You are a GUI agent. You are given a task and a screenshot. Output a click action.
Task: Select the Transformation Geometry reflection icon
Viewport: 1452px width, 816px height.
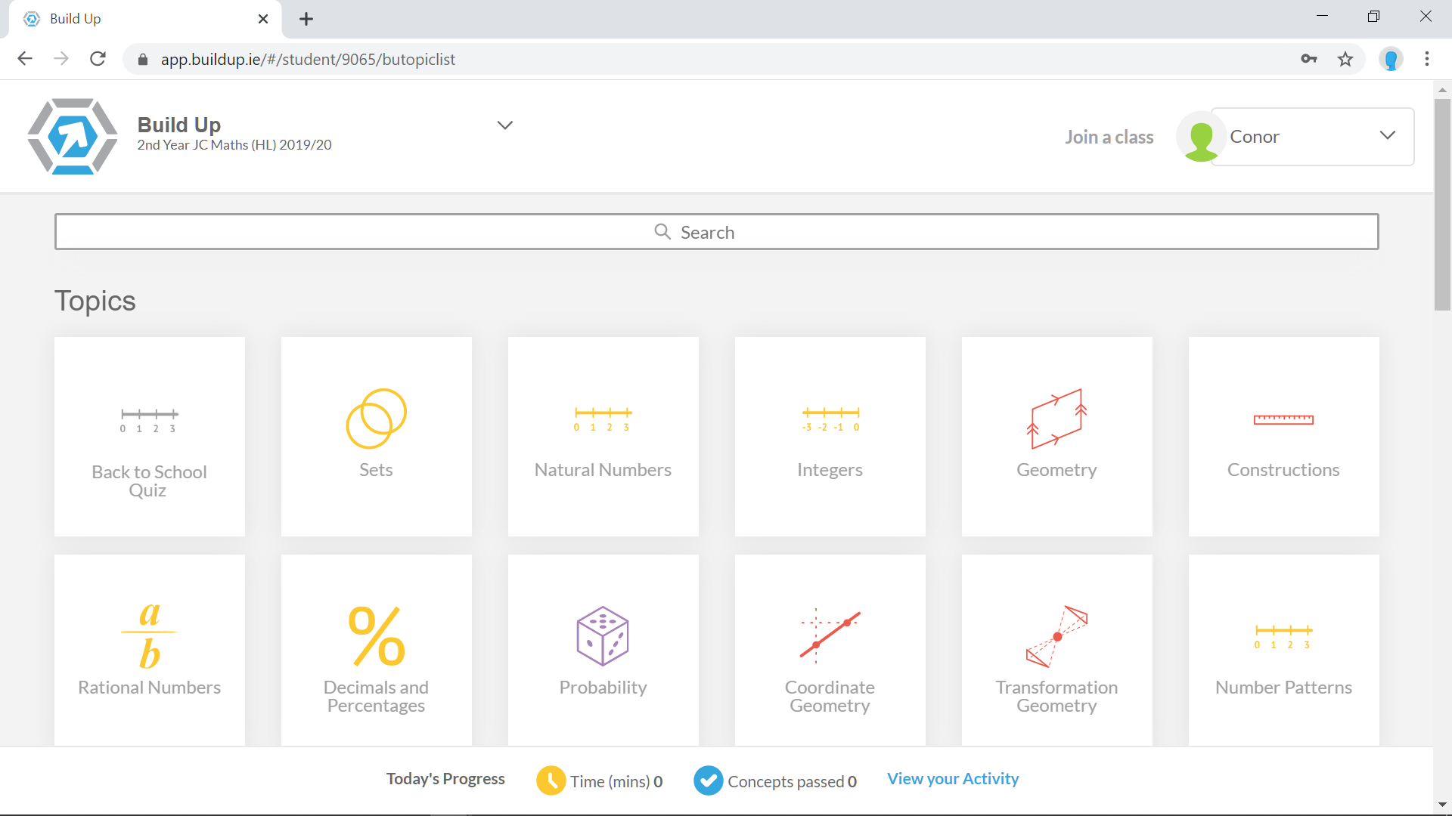1056,635
